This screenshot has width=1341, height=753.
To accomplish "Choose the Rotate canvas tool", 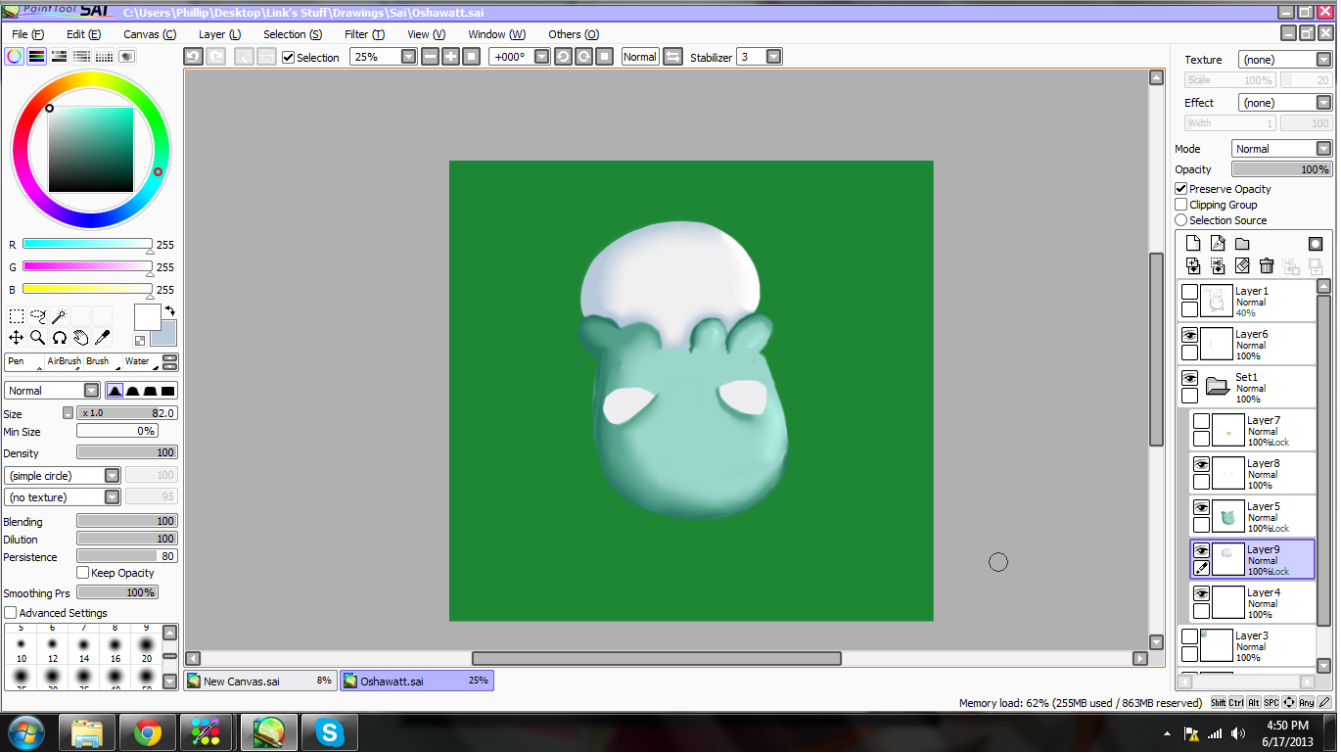I will click(59, 338).
